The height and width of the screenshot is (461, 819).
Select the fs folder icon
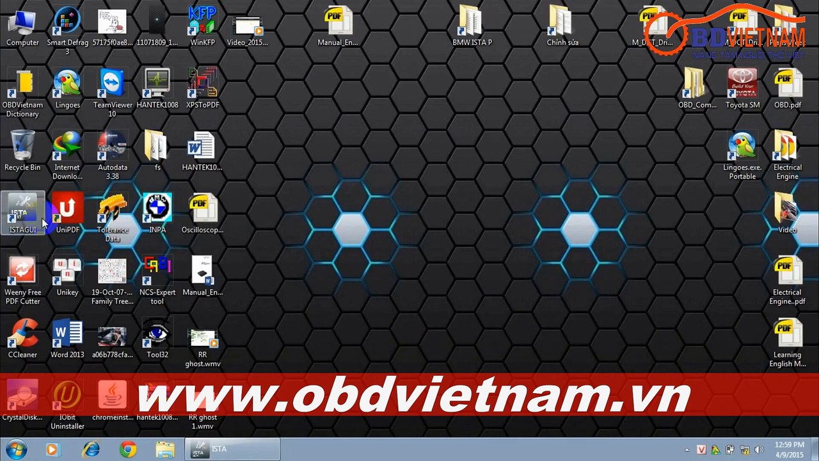(157, 151)
